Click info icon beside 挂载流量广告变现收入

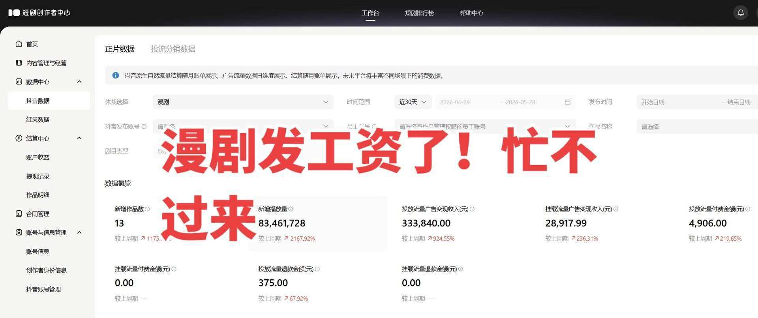pos(616,209)
